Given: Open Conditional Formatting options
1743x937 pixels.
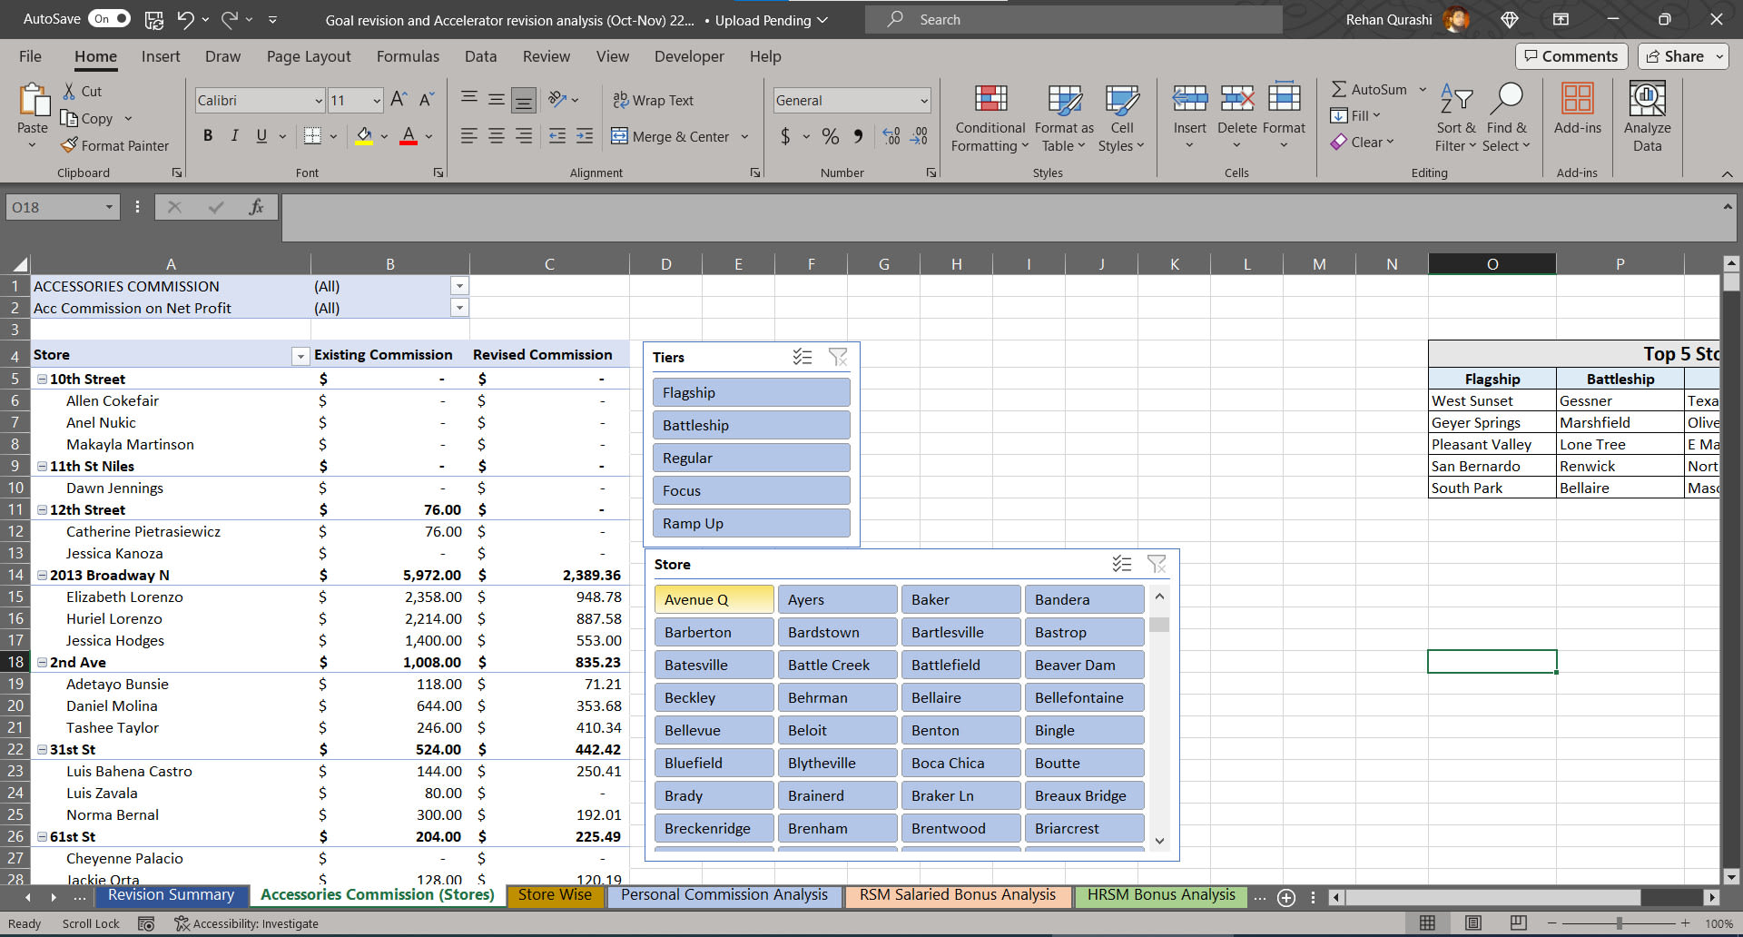Looking at the screenshot, I should [x=989, y=118].
